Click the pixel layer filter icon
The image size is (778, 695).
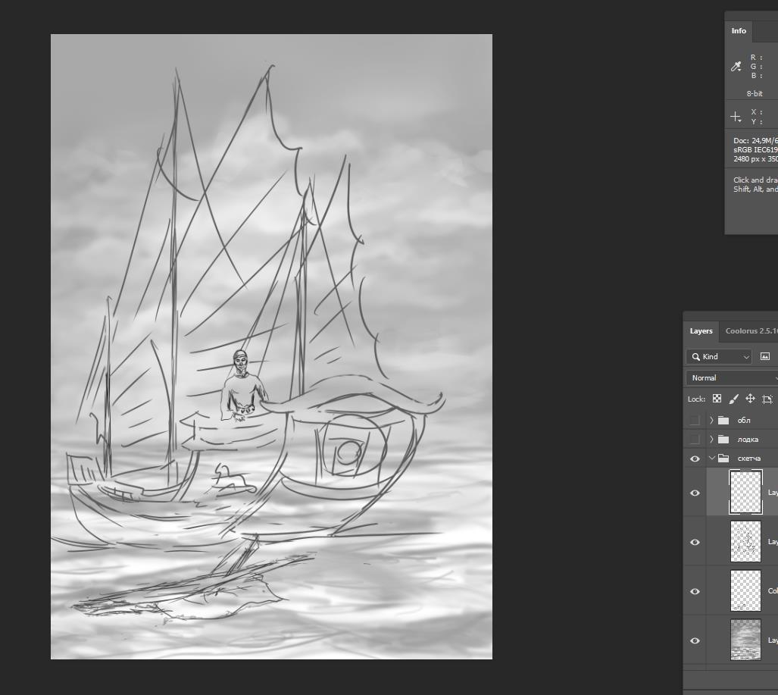764,356
